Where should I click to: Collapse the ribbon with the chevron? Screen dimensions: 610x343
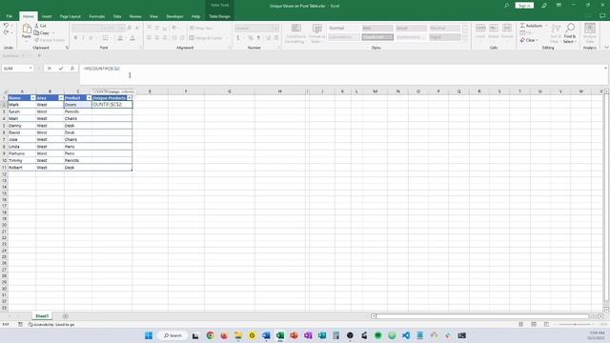pyautogui.click(x=606, y=48)
